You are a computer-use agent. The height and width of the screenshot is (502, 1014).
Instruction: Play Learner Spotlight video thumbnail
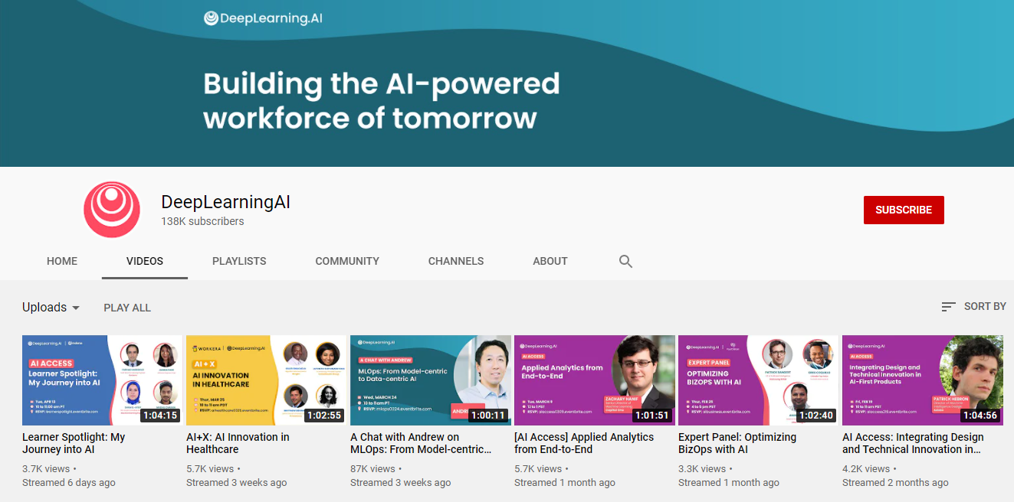coord(103,380)
